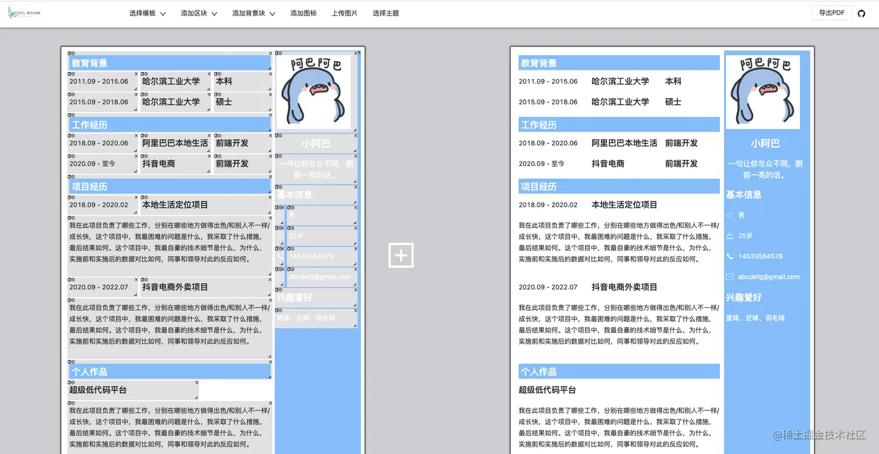Viewport: 879px width, 454px height.
Task: Click the 添加图标 menu item
Action: coord(303,13)
